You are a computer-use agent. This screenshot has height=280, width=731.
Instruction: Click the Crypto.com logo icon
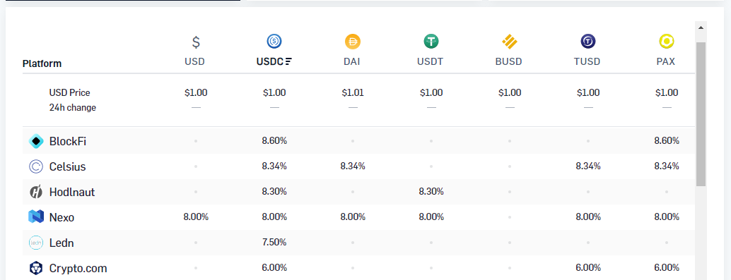coord(36,268)
